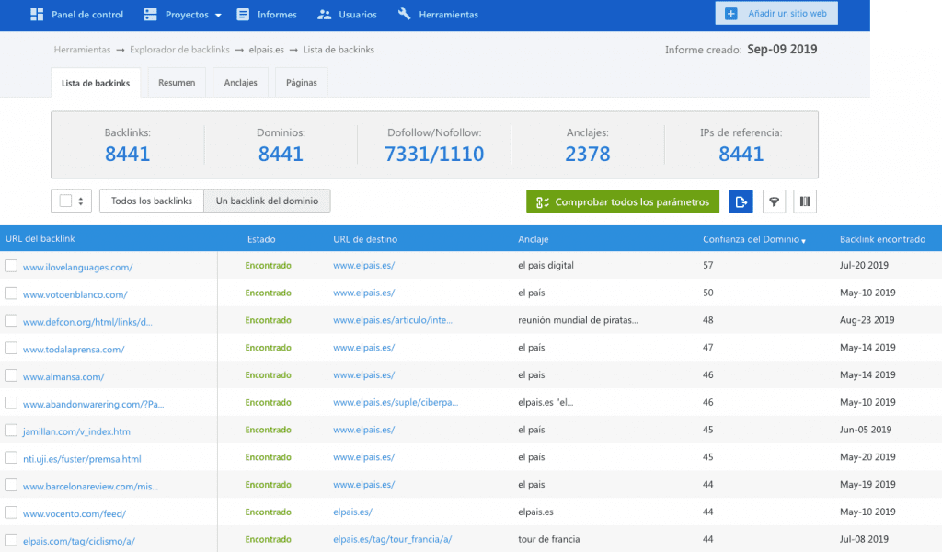This screenshot has height=552, width=942.
Task: Open the filter funnel icon
Action: pos(774,201)
